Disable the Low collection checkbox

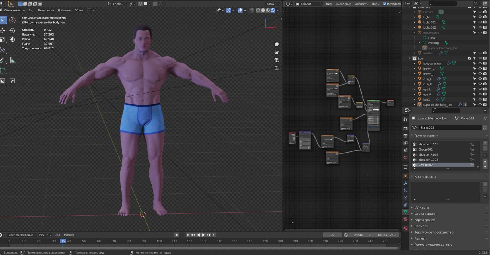pyautogui.click(x=470, y=58)
